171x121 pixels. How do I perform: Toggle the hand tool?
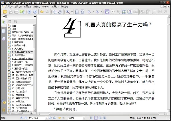point(107,12)
